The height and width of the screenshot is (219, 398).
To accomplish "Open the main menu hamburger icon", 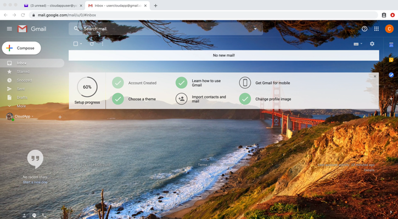I will [x=9, y=29].
